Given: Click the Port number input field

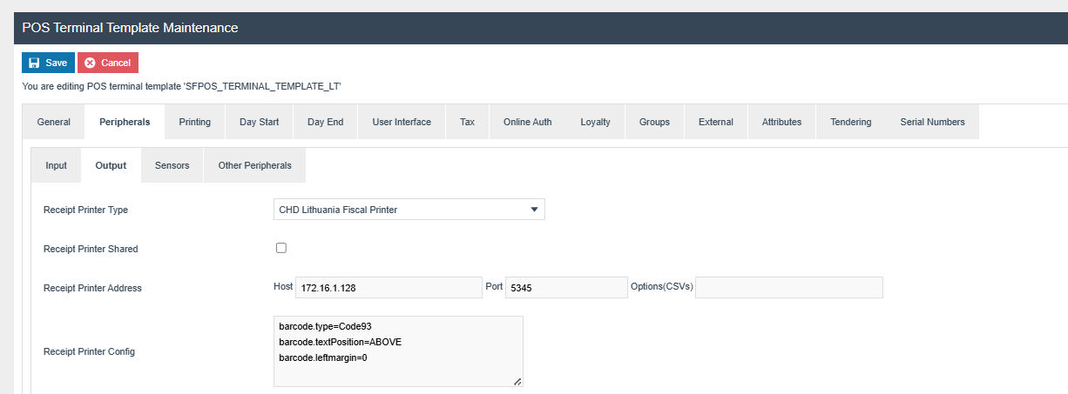Looking at the screenshot, I should click(x=565, y=288).
